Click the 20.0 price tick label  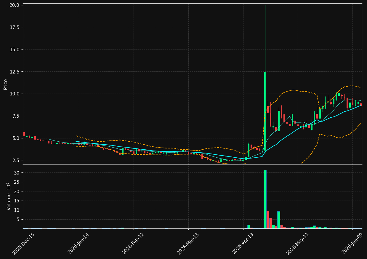15,5
